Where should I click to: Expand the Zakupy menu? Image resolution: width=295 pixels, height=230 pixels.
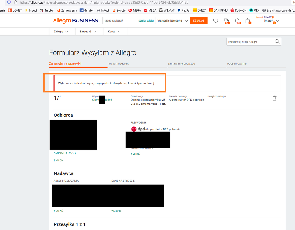tap(61, 32)
